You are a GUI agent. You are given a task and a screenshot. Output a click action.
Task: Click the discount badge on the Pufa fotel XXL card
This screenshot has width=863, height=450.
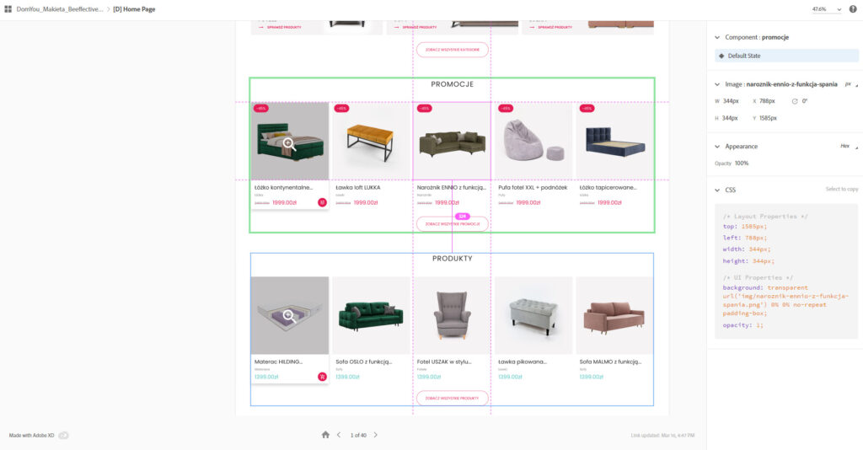pos(506,109)
